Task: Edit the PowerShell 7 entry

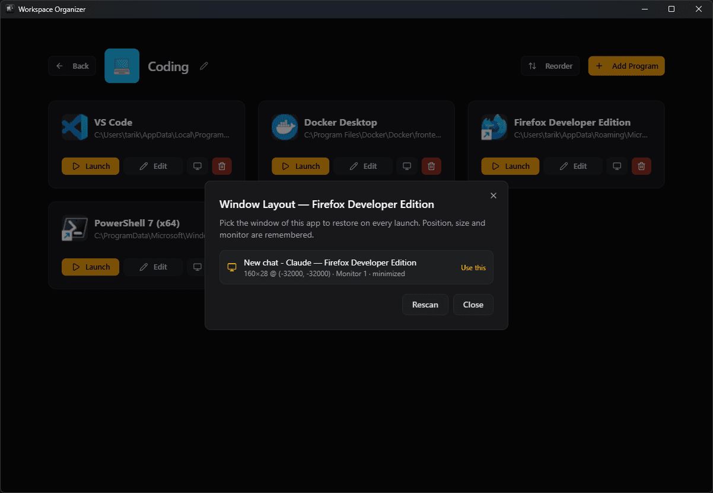Action: pos(153,267)
